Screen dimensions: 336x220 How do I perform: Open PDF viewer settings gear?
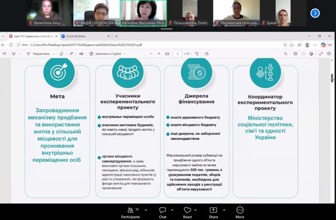tap(329, 54)
